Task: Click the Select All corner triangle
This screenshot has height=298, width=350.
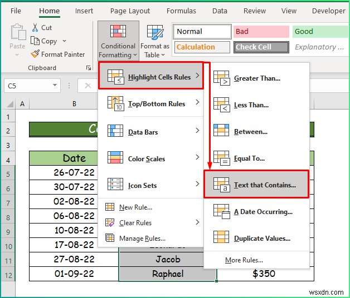Action: [10, 104]
